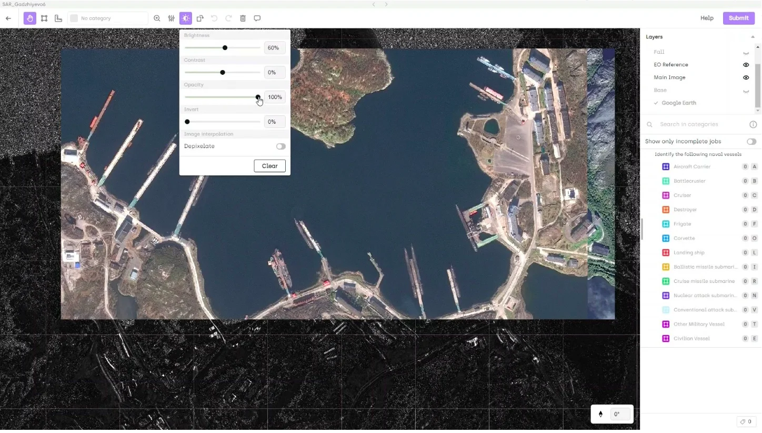Open the filter sliders settings icon

[172, 18]
